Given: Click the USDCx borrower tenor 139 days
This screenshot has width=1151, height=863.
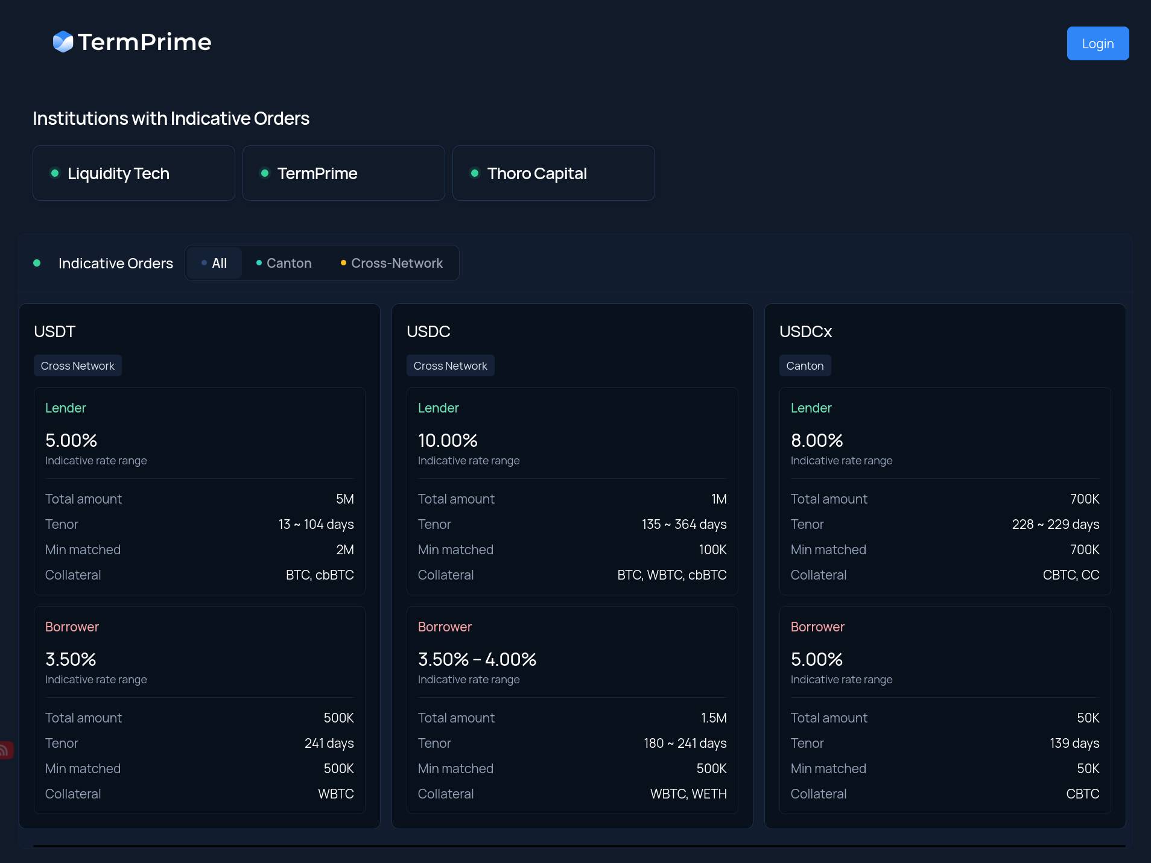Looking at the screenshot, I should [1074, 743].
